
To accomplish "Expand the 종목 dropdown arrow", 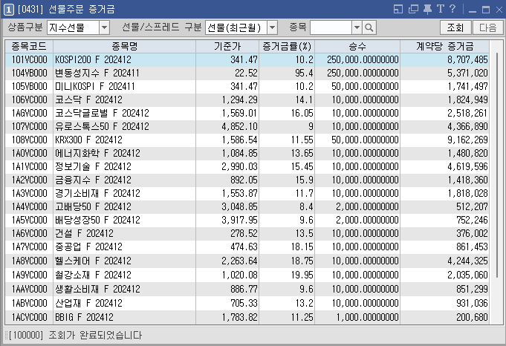I will pyautogui.click(x=357, y=27).
